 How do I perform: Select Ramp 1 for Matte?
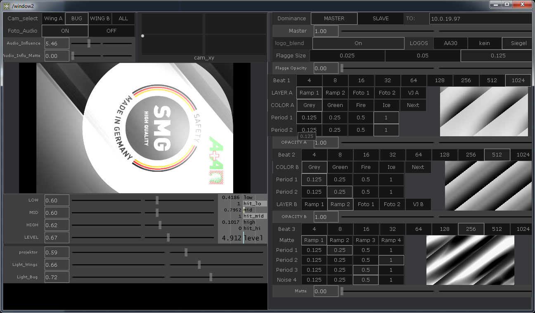(x=314, y=240)
